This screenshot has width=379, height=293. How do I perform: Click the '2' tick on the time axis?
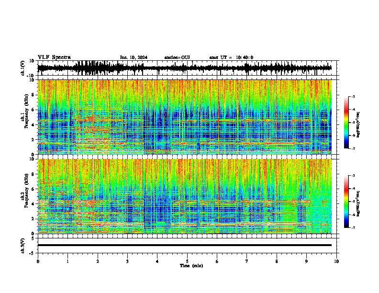98,261
